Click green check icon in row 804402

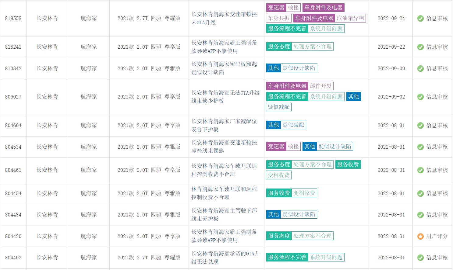point(420,258)
